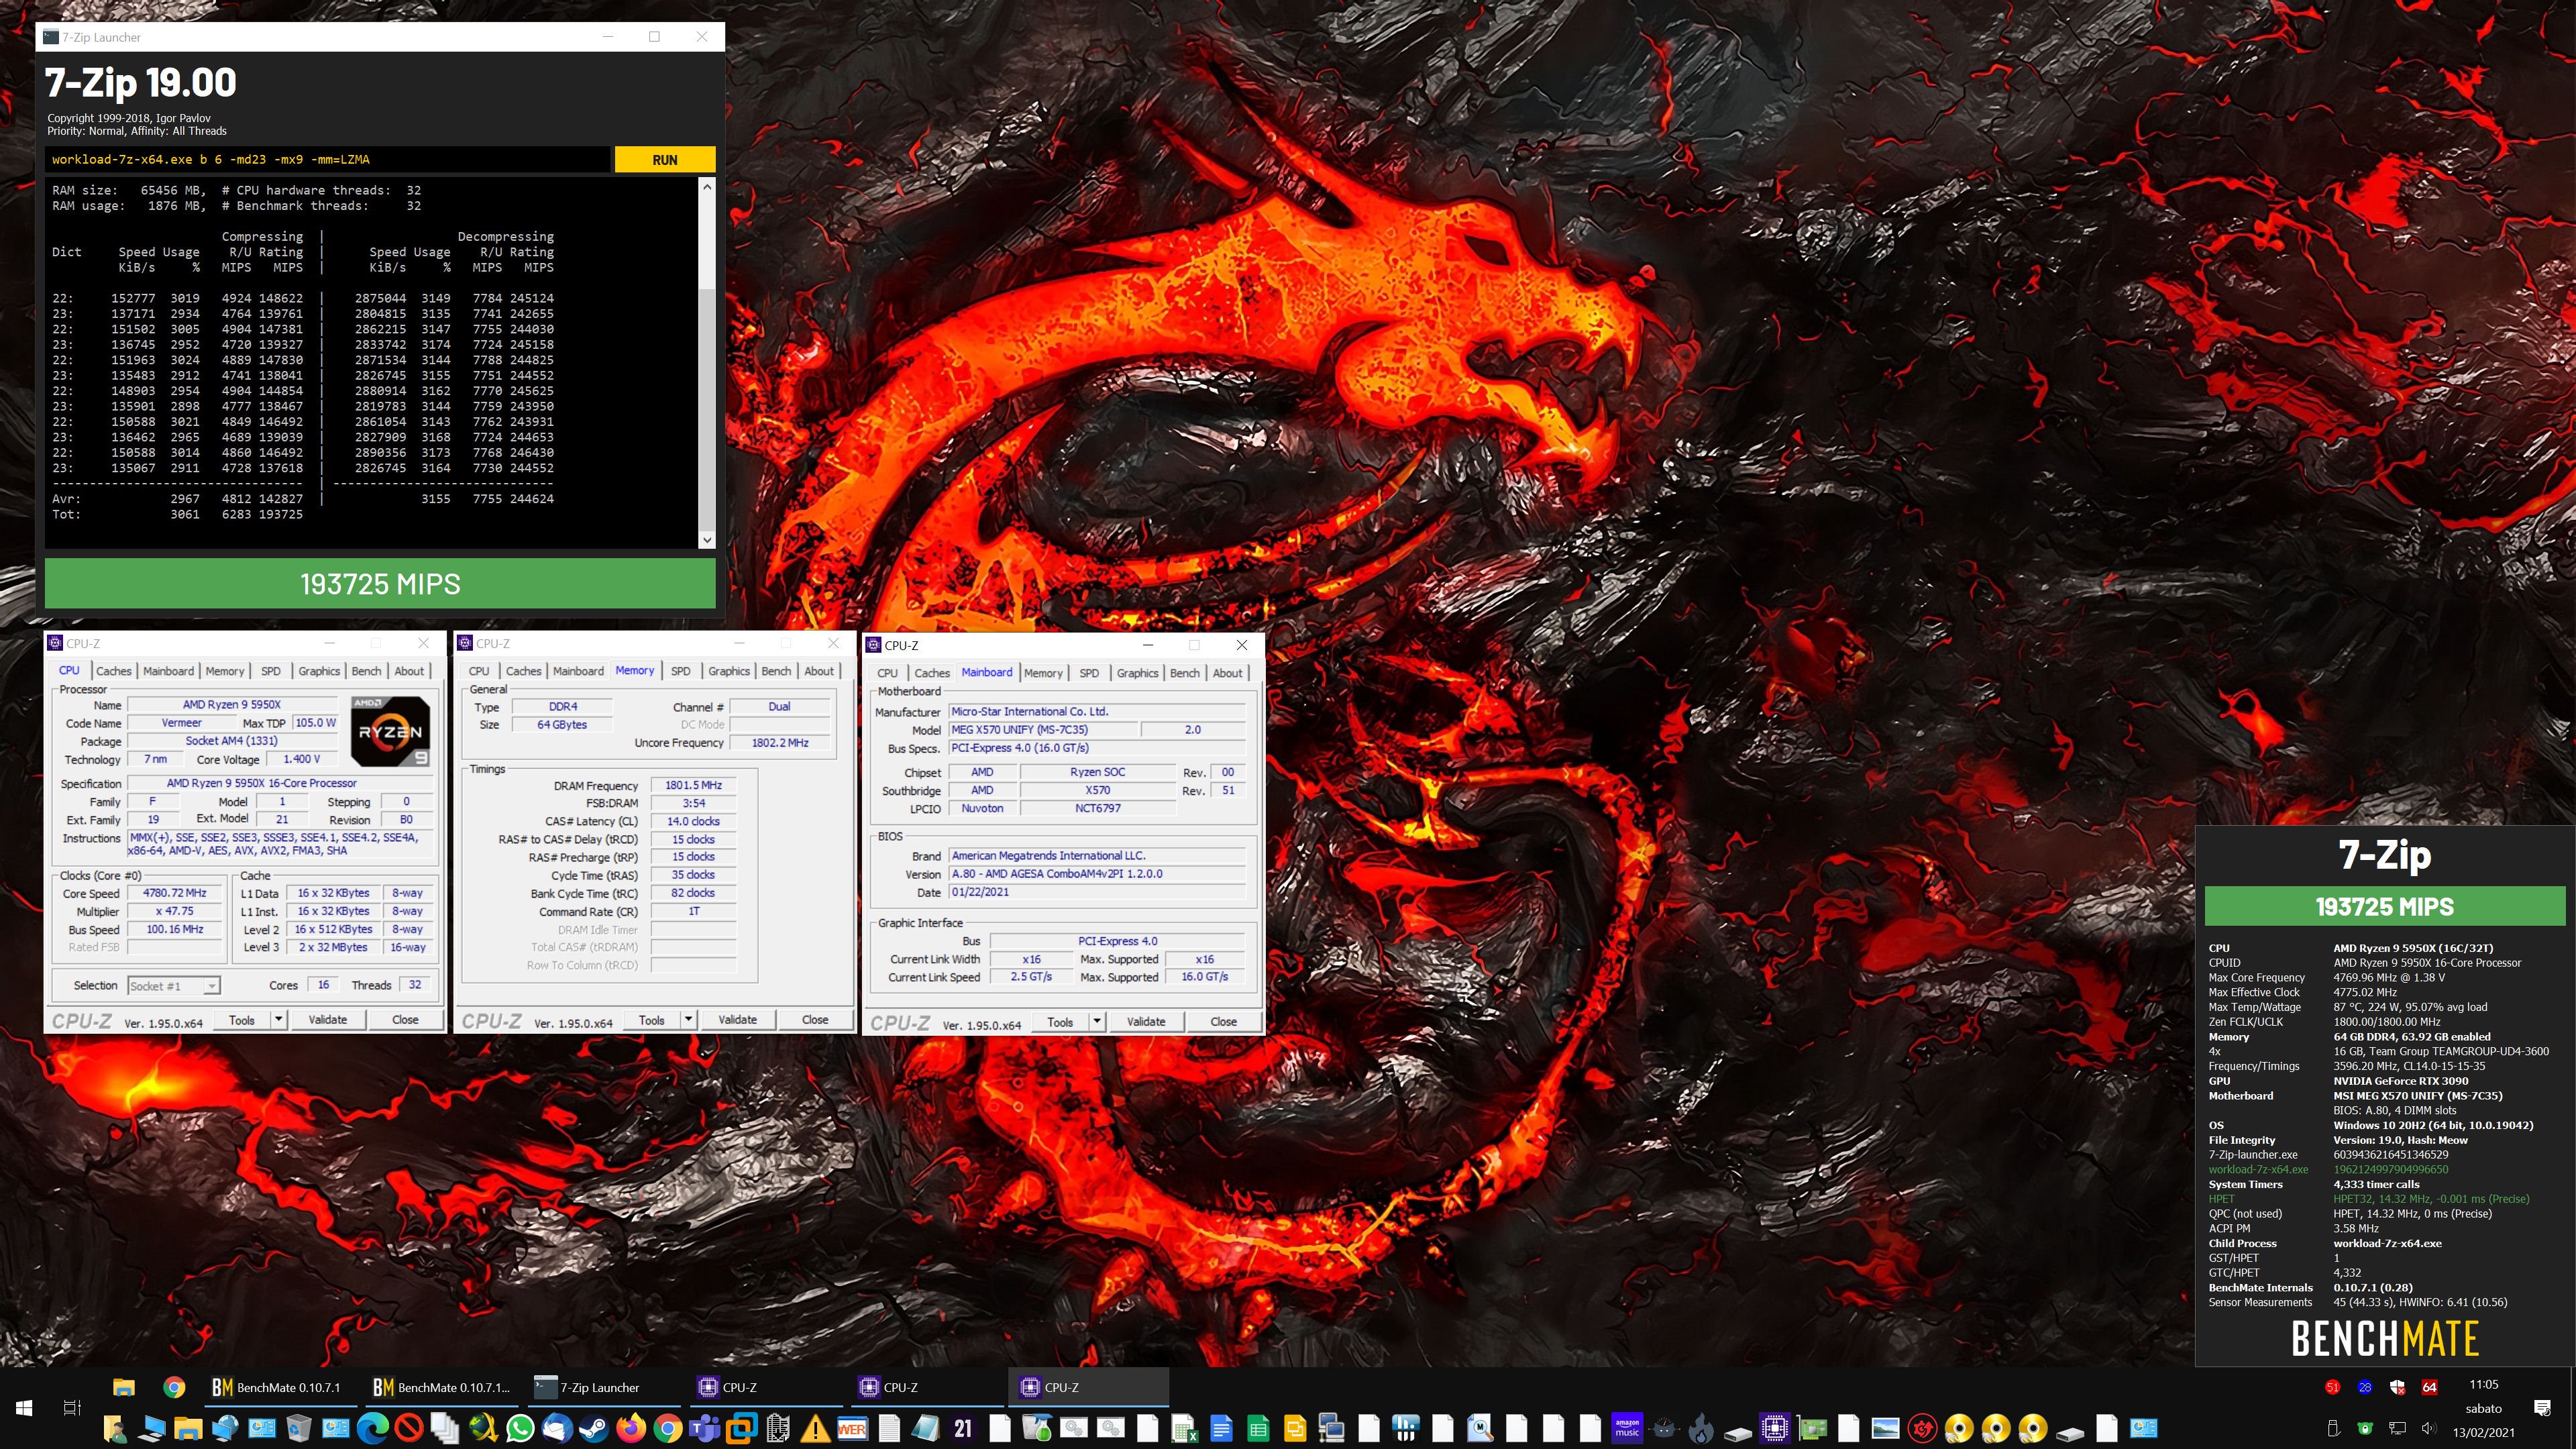Select the SPD tab in middle CPU-Z window

[x=680, y=671]
